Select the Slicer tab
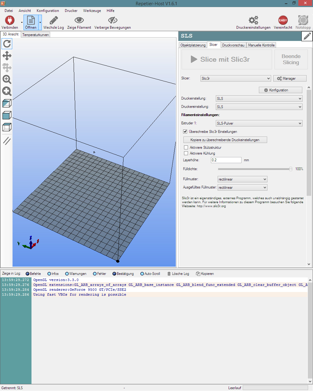Image resolution: width=313 pixels, height=391 pixels. [x=213, y=45]
